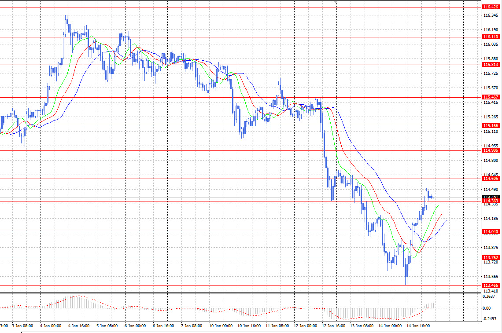The width and height of the screenshot is (502, 333).
Task: Click the 115.725 price scale value
Action: point(491,73)
